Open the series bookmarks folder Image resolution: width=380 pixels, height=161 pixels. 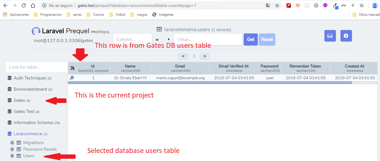(x=74, y=15)
